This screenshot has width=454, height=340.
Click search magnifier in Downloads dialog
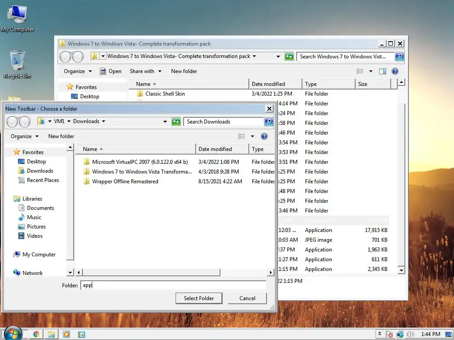269,122
